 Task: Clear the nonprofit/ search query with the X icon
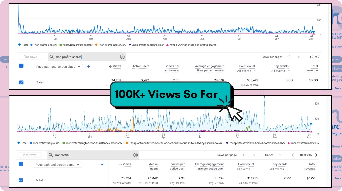pyautogui.click(x=136, y=155)
